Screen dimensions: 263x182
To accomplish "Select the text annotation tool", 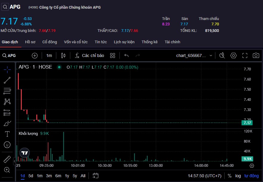I will click(x=7, y=134).
